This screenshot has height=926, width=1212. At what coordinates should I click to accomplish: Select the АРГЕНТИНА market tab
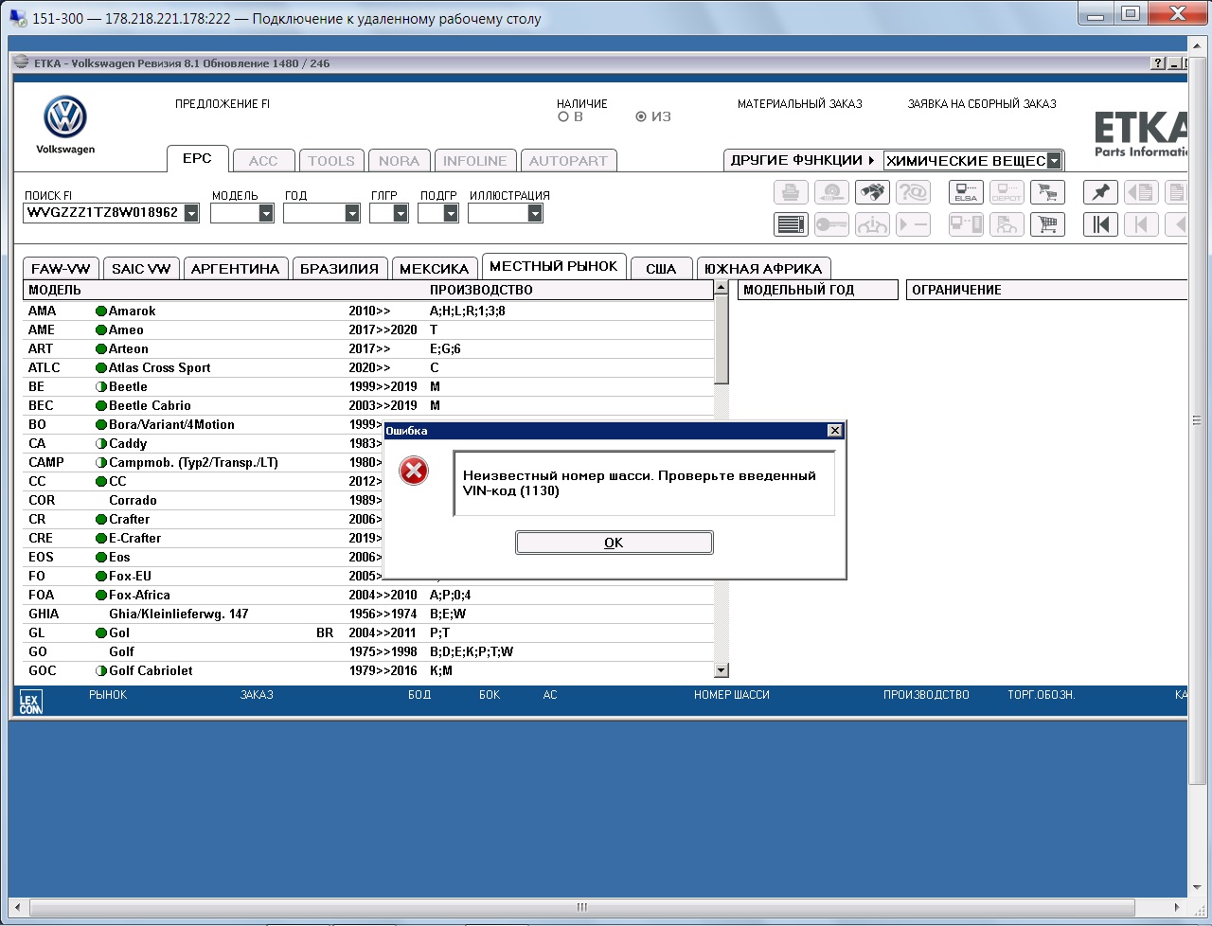tap(236, 268)
